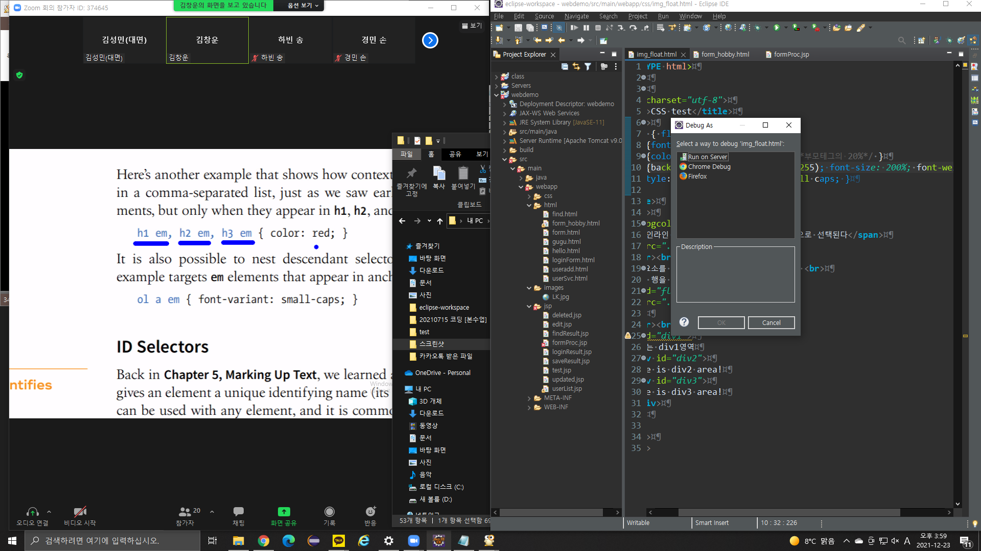The height and width of the screenshot is (551, 981).
Task: Open the Project Explorer filter icon
Action: (x=588, y=66)
